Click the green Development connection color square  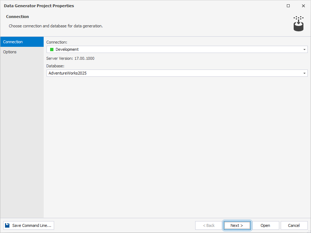coord(52,49)
